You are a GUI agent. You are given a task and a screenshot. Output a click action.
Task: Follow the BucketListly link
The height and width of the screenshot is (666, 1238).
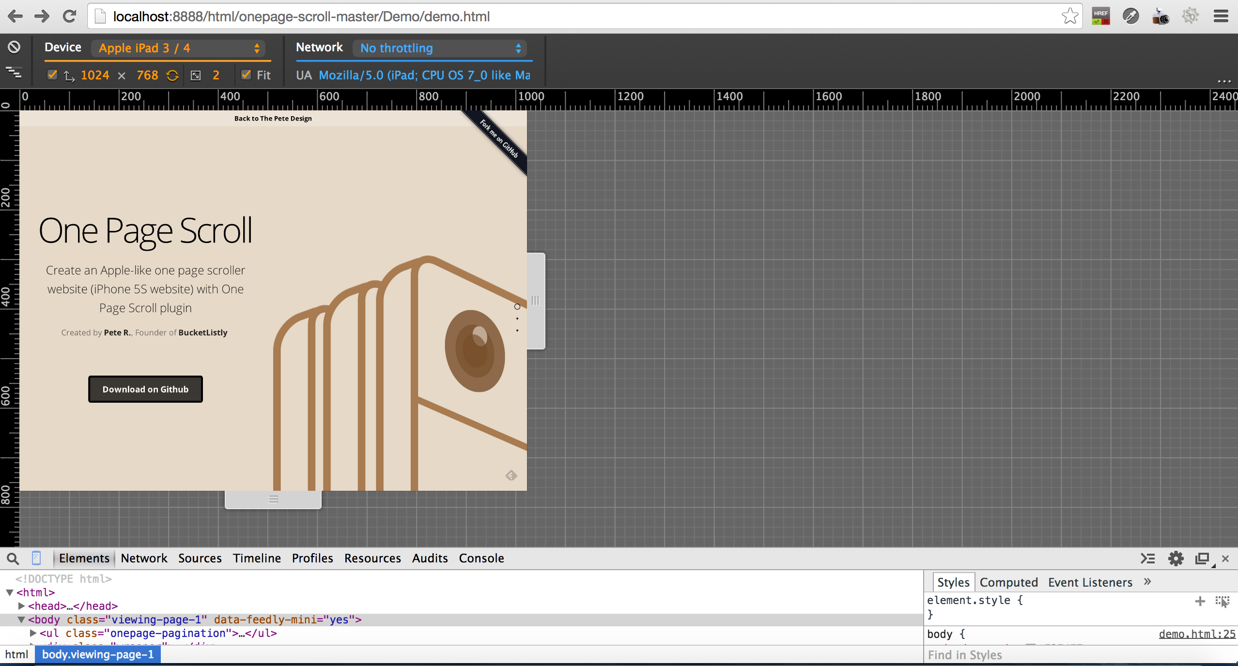(x=203, y=333)
